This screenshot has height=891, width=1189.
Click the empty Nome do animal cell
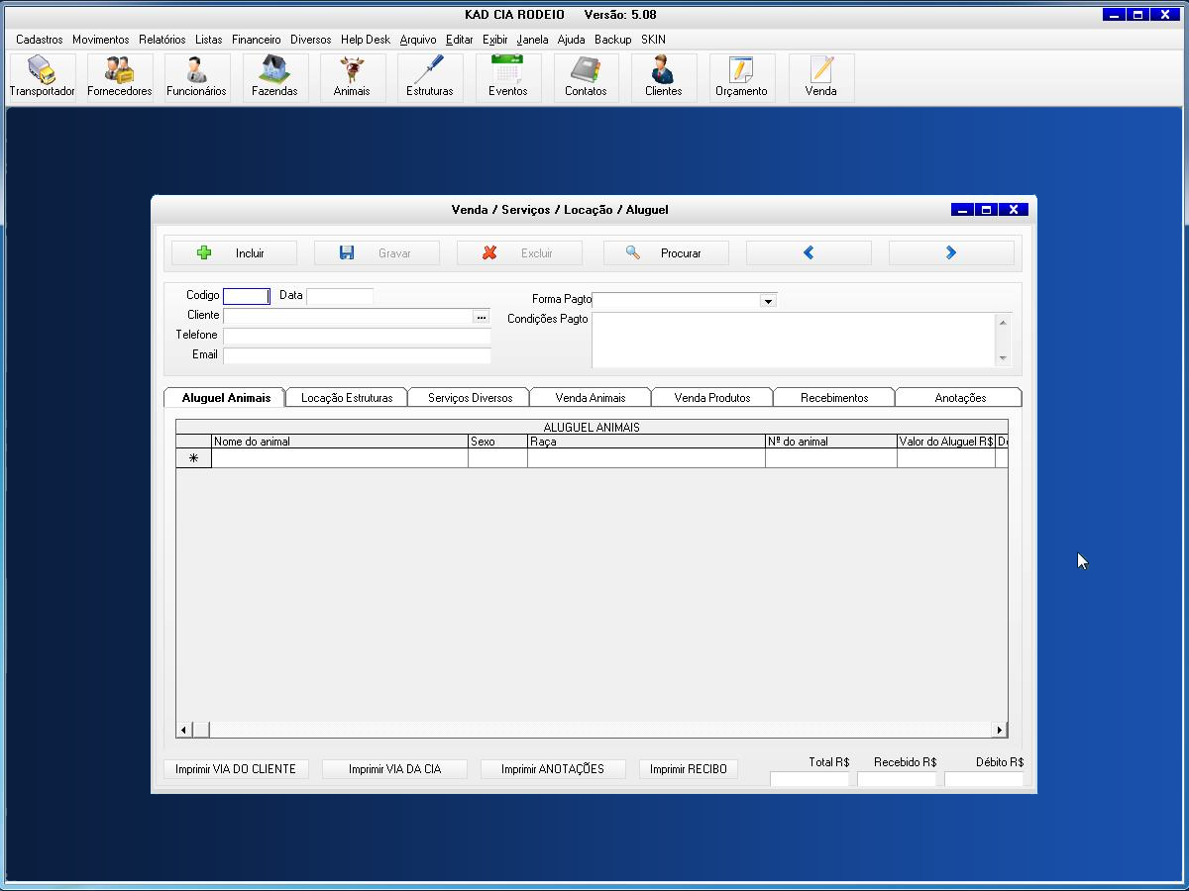coord(340,458)
